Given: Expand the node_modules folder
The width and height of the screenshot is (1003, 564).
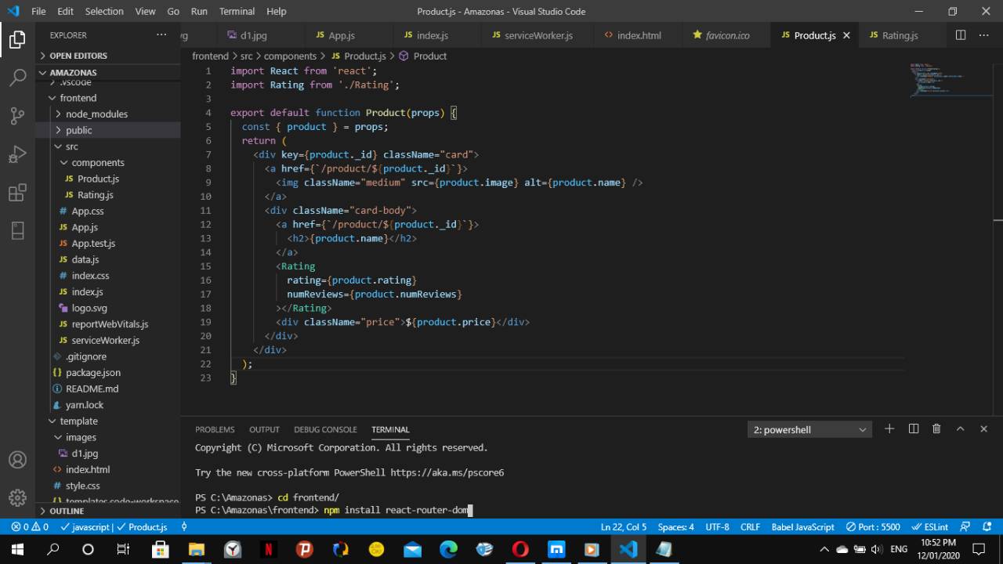Looking at the screenshot, I should [x=96, y=114].
